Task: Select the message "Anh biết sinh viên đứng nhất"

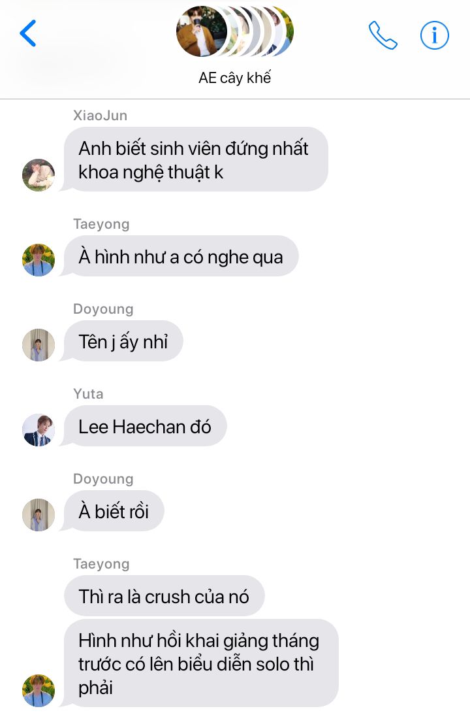Action: click(196, 159)
